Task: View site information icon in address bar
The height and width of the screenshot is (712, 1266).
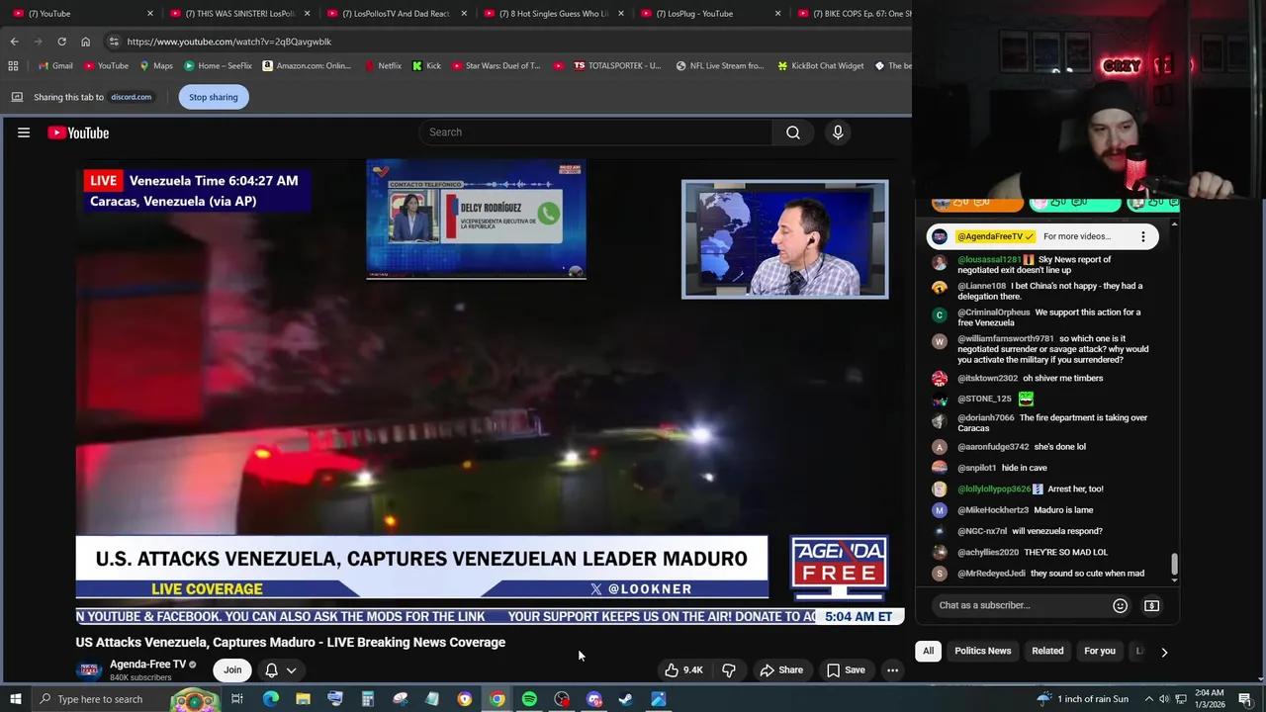Action: point(114,42)
